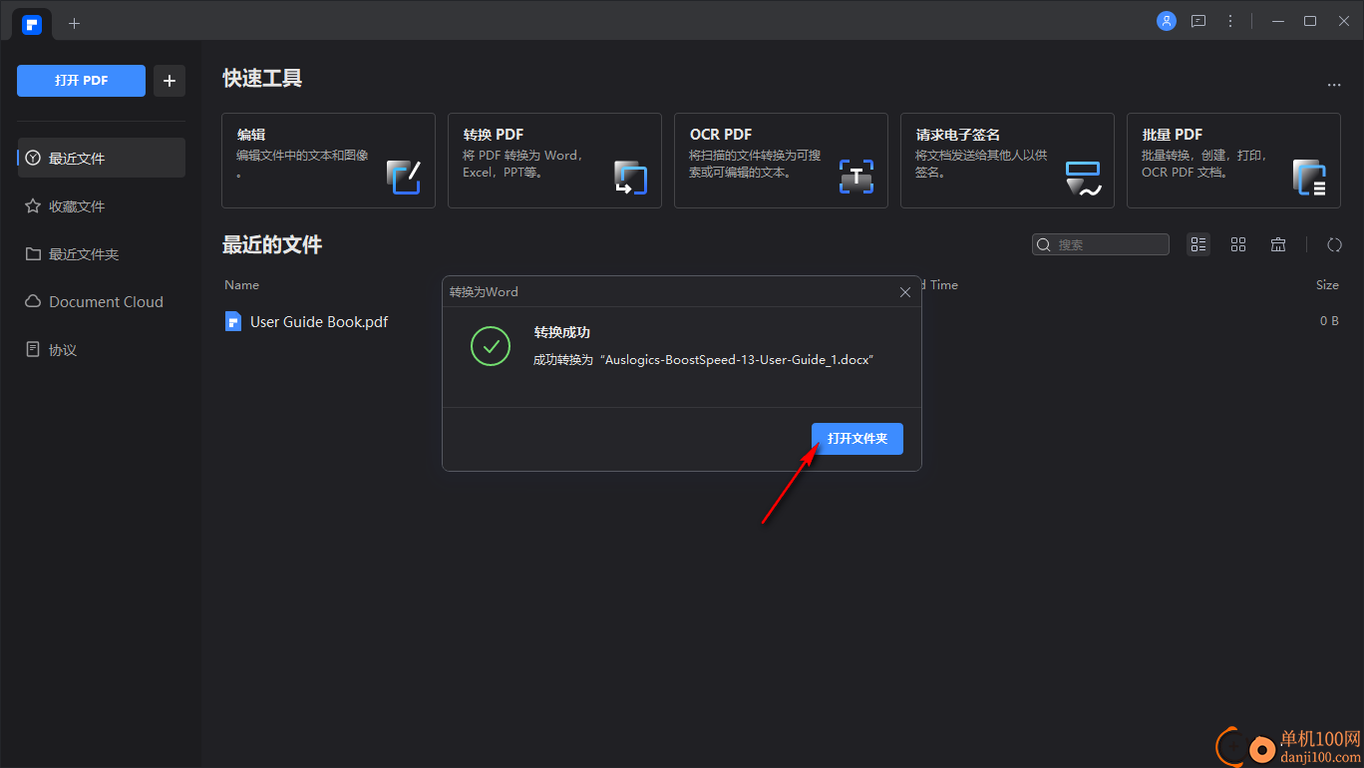Minimize the PDFelement window
This screenshot has height=768, width=1364.
tap(1277, 21)
